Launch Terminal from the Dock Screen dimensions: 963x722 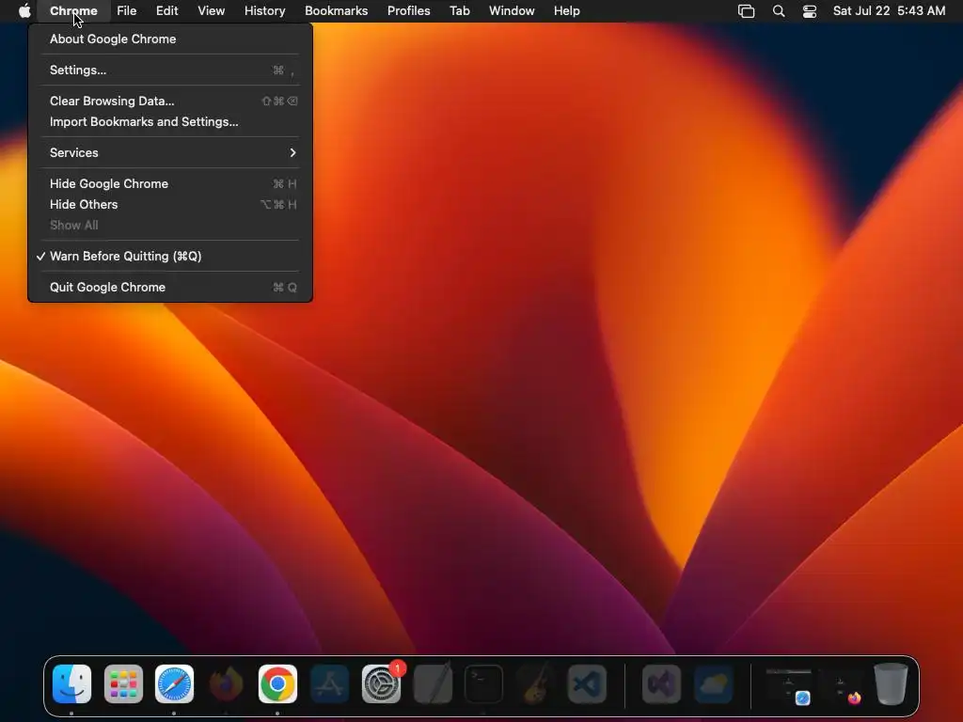click(x=484, y=684)
